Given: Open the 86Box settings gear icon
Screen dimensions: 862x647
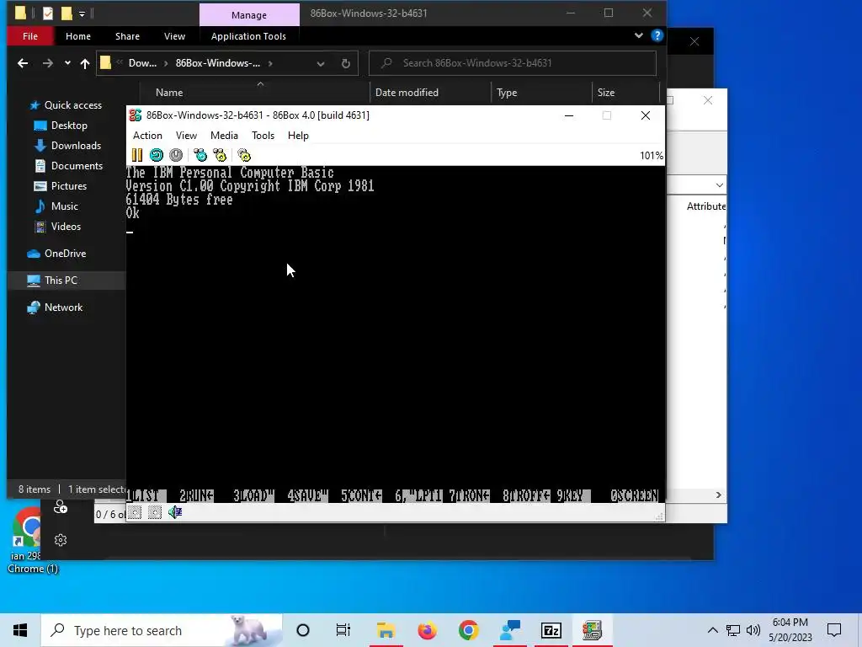Looking at the screenshot, I should (244, 155).
